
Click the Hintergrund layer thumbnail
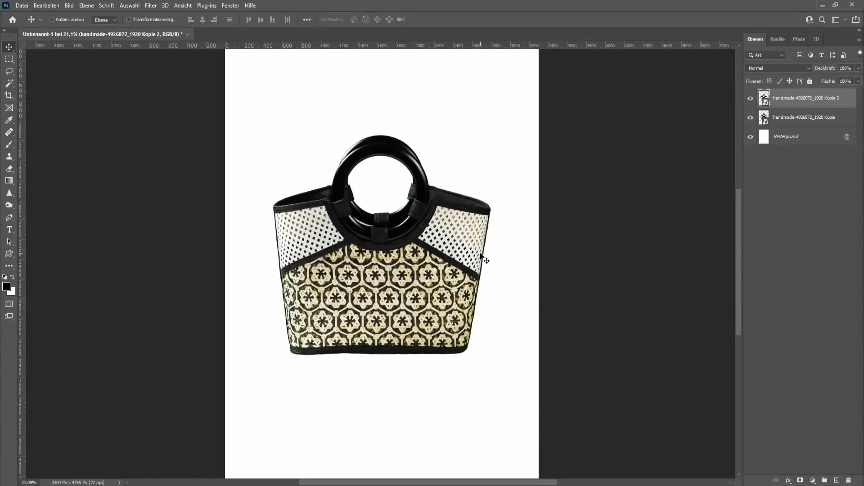point(764,137)
